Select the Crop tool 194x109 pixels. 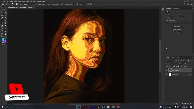coord(2,15)
